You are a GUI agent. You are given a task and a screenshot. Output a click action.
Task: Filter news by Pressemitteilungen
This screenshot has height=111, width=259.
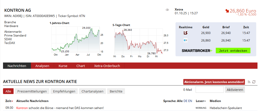(x=32, y=91)
